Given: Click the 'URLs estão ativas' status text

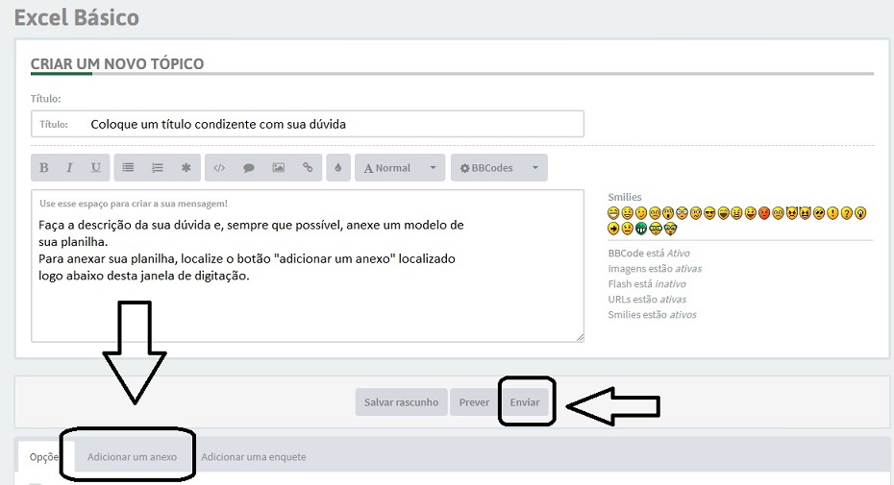Looking at the screenshot, I should 647,300.
